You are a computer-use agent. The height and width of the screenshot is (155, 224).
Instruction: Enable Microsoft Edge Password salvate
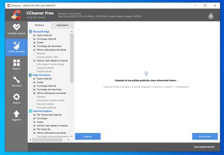pyautogui.click(x=34, y=68)
